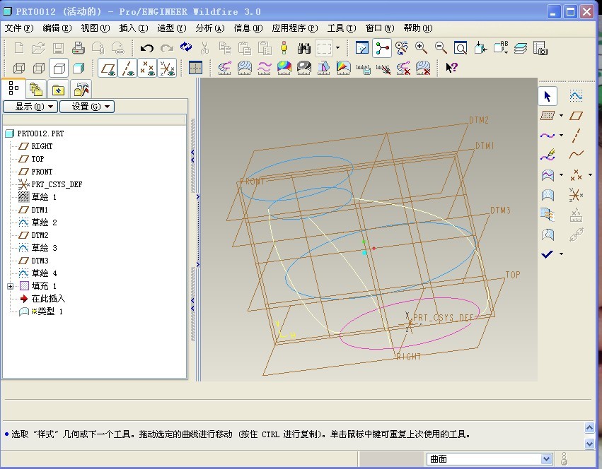602x469 pixels.
Task: Select PRT_CSYS_DEF in the model tree
Action: [57, 184]
